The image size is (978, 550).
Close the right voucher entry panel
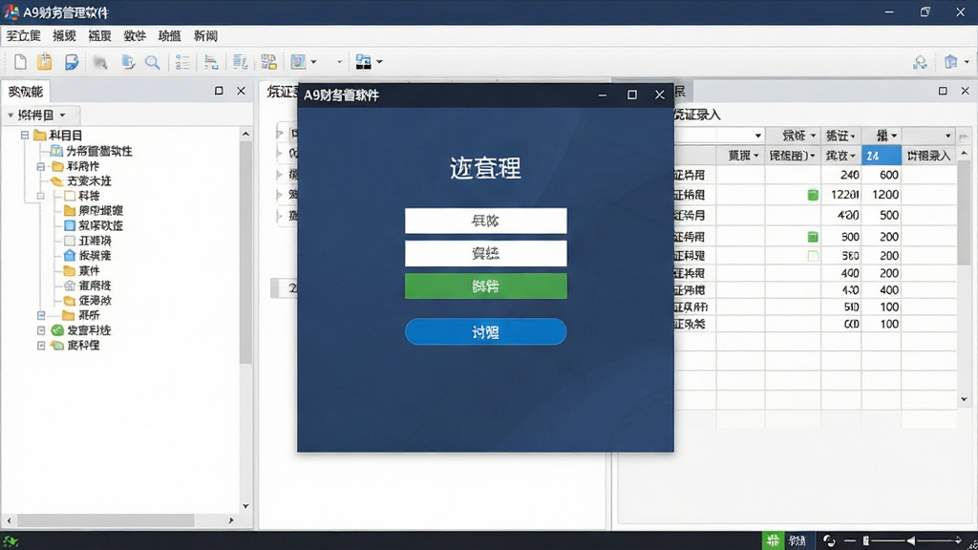[x=965, y=91]
